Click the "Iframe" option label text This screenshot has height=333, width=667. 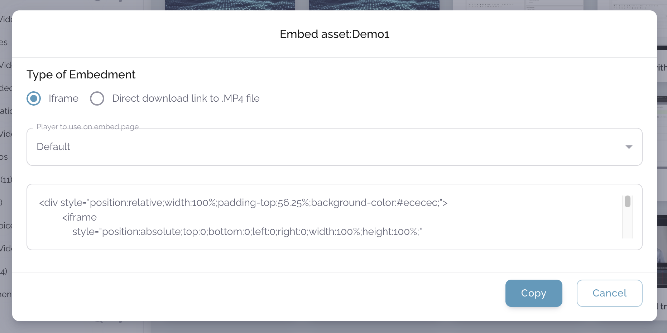(x=63, y=98)
